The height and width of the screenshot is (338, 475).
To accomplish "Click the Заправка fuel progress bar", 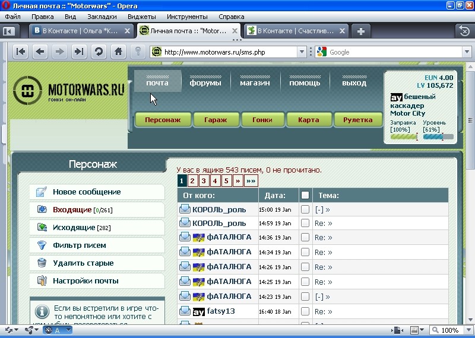I will pyautogui.click(x=404, y=137).
